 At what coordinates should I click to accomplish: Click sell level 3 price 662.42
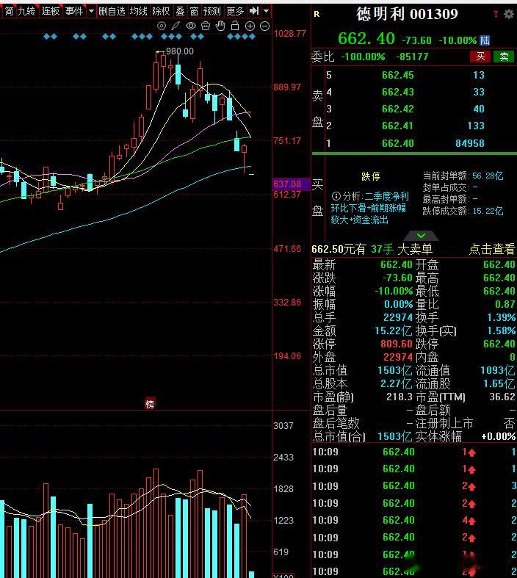pos(397,109)
